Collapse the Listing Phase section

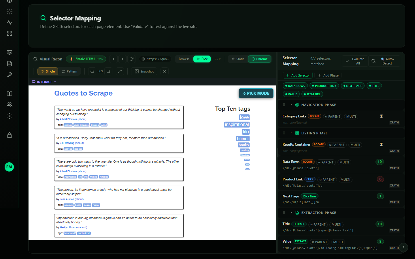tap(291, 133)
